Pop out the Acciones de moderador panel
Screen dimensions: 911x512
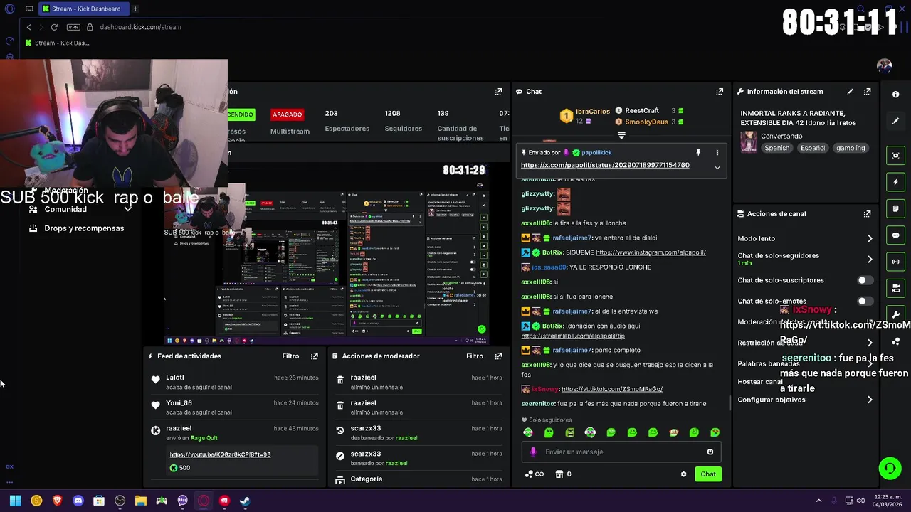(498, 356)
